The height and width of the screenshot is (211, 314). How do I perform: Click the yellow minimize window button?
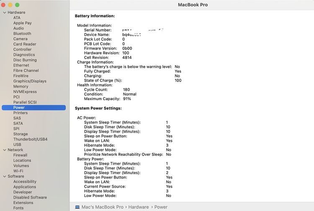(x=10, y=5)
